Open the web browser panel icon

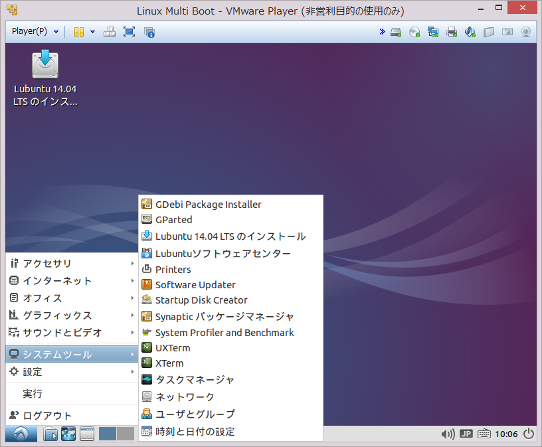68,434
